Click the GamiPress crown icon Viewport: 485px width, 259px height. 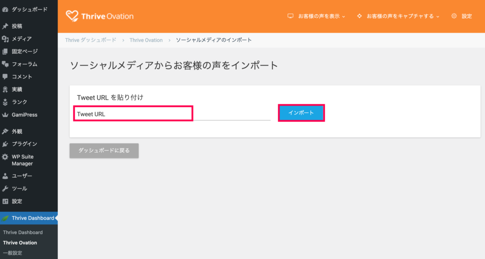(5, 115)
